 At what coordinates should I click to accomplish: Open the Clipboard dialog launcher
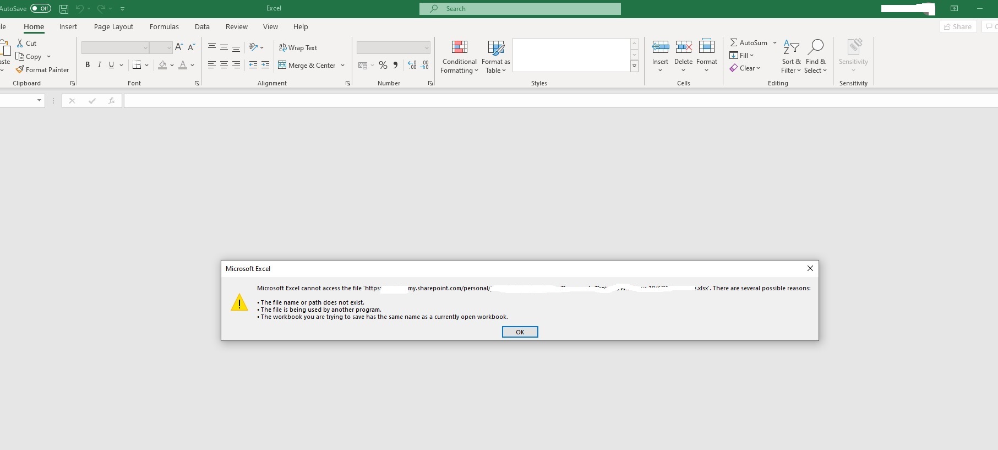72,83
